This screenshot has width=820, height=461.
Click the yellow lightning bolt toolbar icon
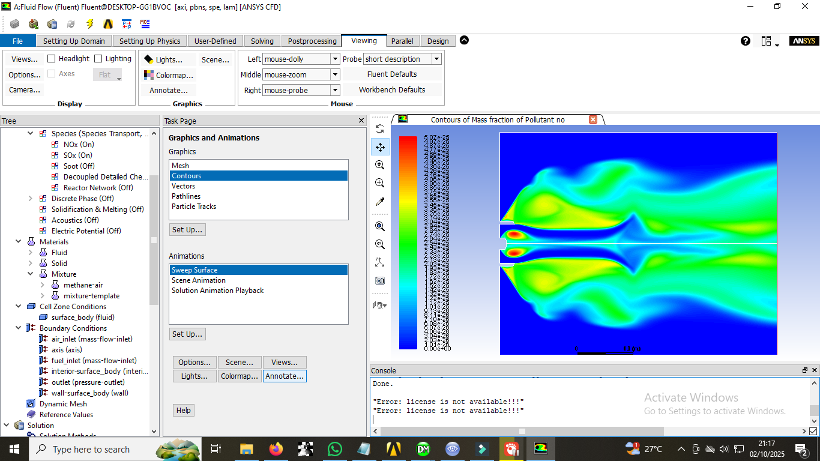point(90,24)
